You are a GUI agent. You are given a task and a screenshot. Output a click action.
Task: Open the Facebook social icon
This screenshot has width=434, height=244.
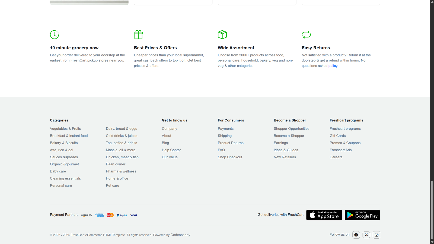[x=356, y=235]
